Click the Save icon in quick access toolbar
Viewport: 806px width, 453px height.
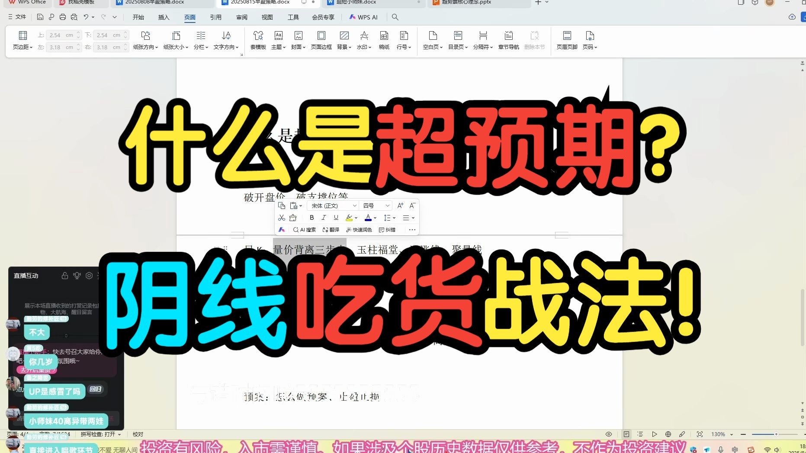click(x=40, y=17)
